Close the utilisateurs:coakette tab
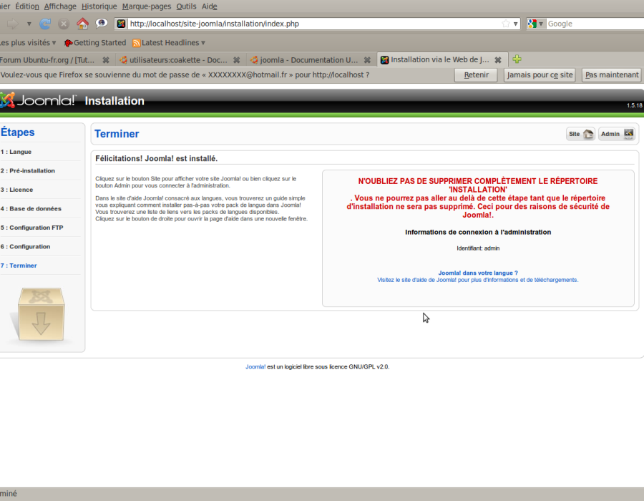644x501 pixels. (x=237, y=60)
